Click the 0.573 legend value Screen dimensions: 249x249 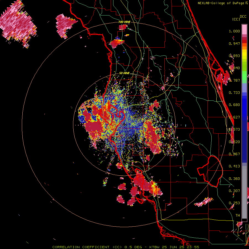point(234,129)
